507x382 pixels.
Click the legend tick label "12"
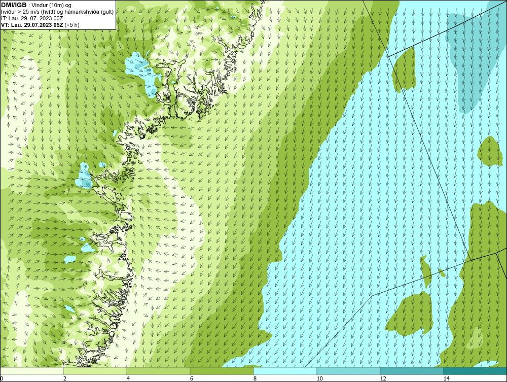click(x=383, y=378)
